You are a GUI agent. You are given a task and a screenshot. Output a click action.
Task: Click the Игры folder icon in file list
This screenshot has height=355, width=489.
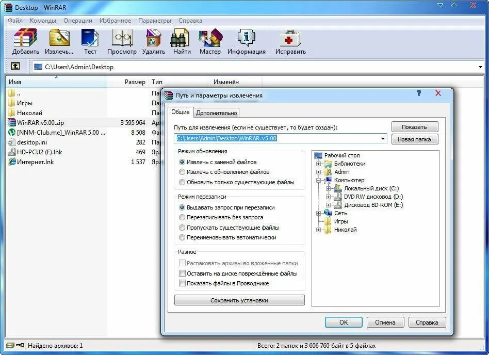pyautogui.click(x=12, y=103)
